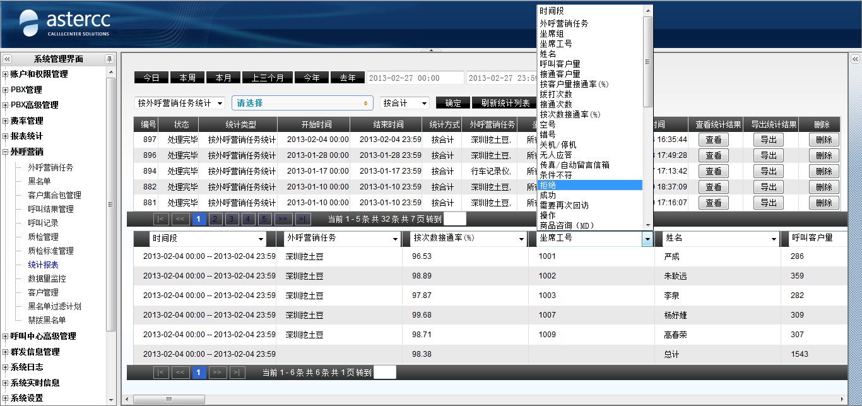Viewport: 862px width, 406px height.
Task: Expand the PBX管理 tree node
Action: point(6,90)
